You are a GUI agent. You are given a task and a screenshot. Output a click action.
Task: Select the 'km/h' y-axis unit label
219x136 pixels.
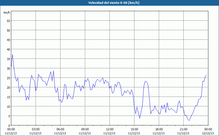7,13
